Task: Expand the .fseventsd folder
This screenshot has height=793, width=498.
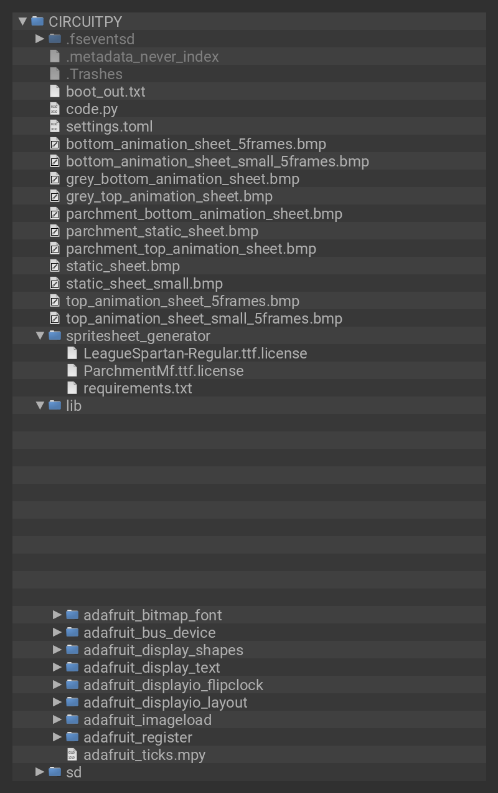Action: (x=40, y=39)
